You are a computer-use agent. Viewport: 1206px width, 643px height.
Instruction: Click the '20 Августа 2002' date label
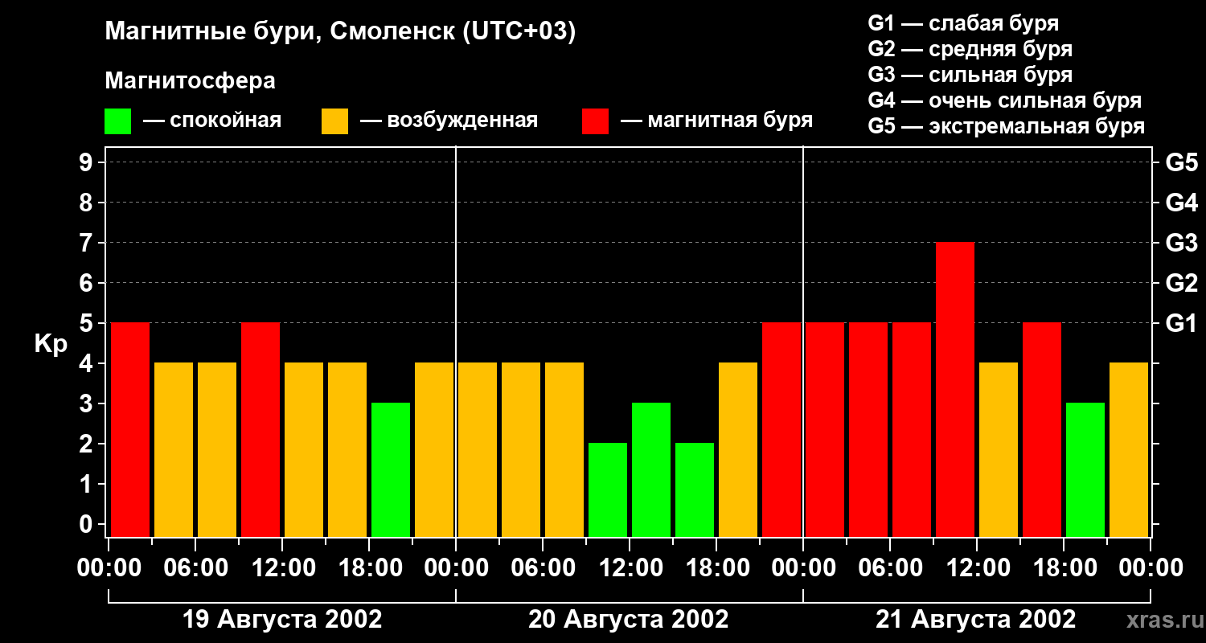coord(629,620)
